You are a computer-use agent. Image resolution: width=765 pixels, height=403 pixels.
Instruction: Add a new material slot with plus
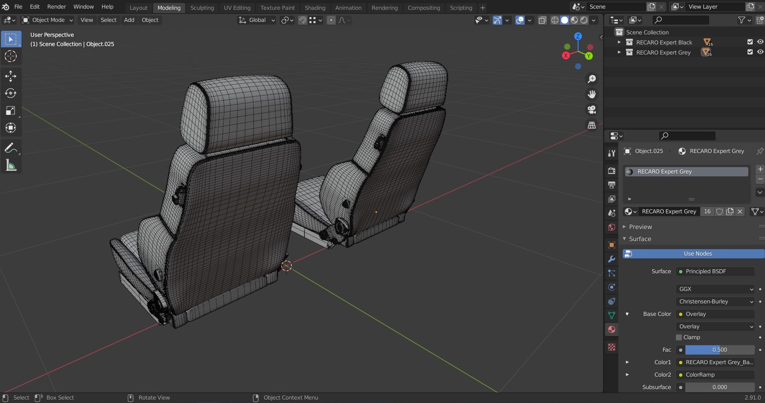(760, 169)
